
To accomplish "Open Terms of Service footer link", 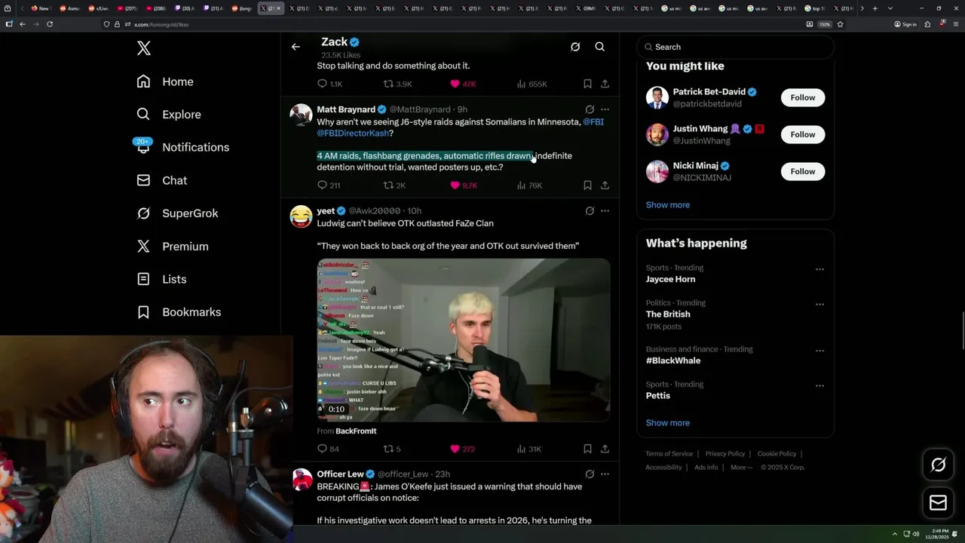I will click(669, 454).
